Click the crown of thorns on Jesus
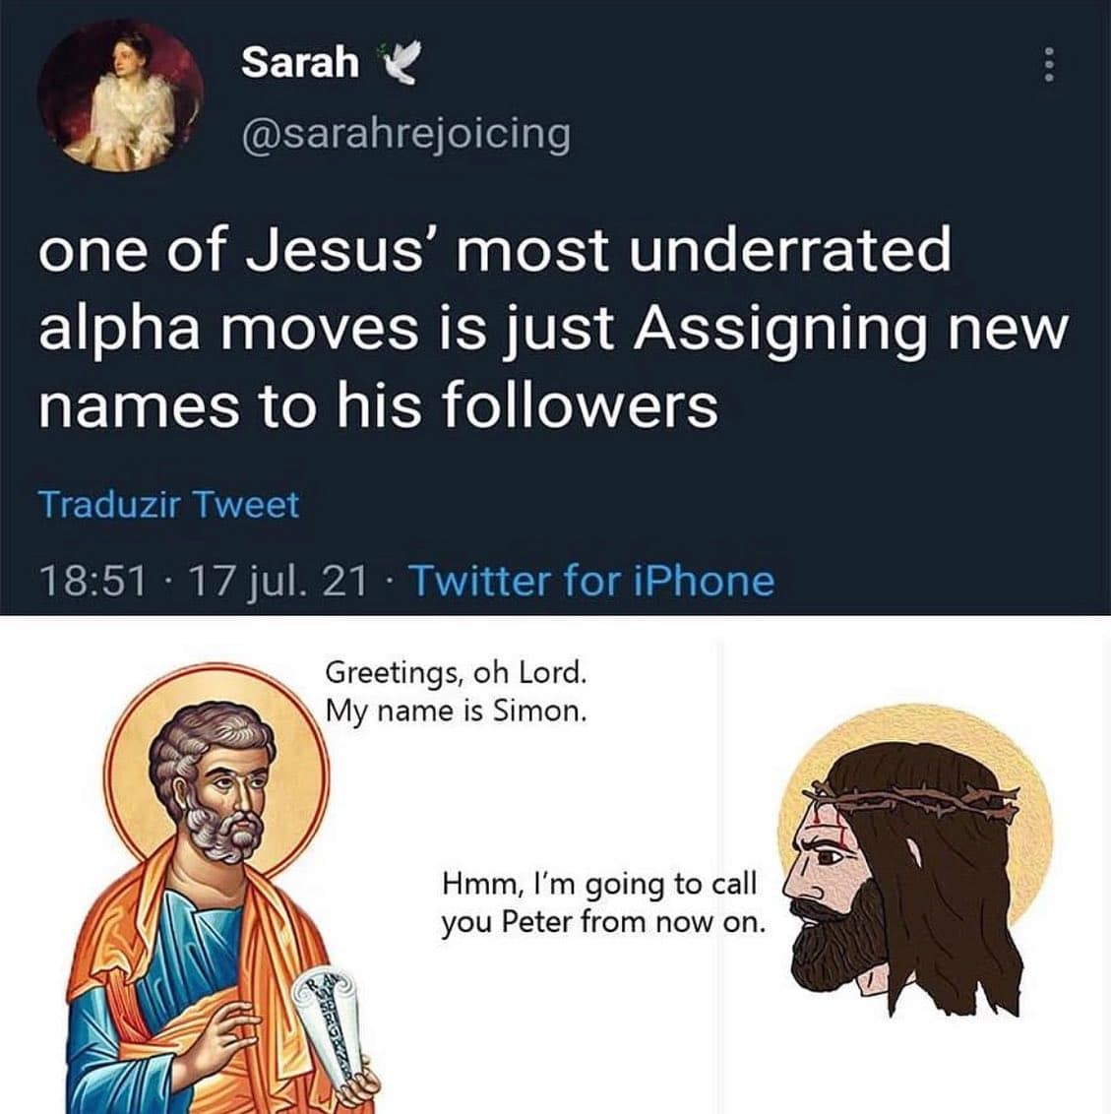Viewport: 1111px width, 1114px height. tap(915, 799)
